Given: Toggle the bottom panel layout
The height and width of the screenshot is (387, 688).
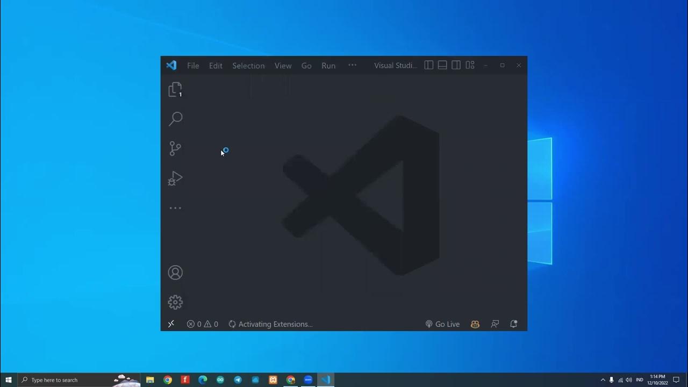Looking at the screenshot, I should (x=442, y=65).
